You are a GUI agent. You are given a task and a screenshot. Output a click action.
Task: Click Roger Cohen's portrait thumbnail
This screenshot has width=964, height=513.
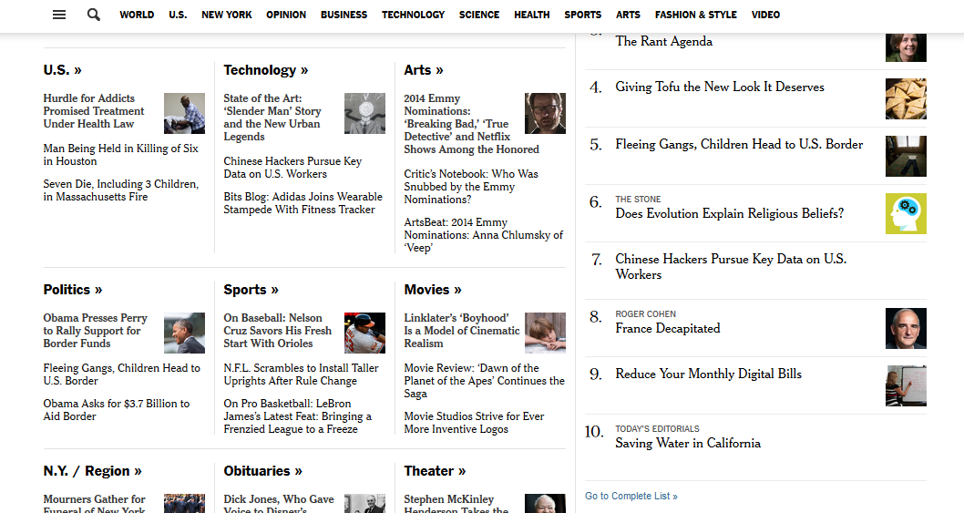click(905, 328)
